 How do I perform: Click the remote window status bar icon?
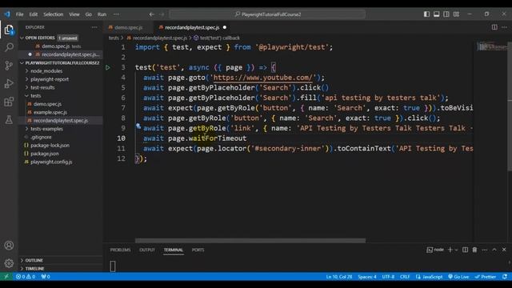tap(6, 277)
